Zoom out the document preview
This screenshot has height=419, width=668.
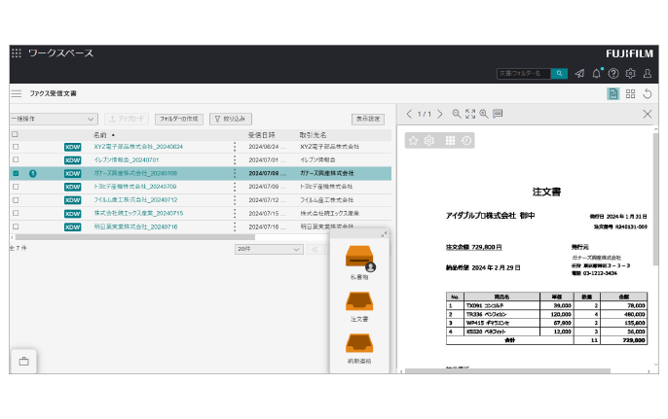point(457,114)
